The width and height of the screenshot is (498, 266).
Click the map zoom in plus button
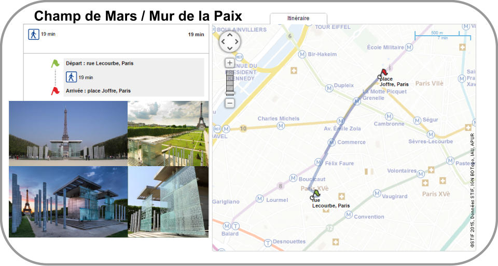click(230, 63)
